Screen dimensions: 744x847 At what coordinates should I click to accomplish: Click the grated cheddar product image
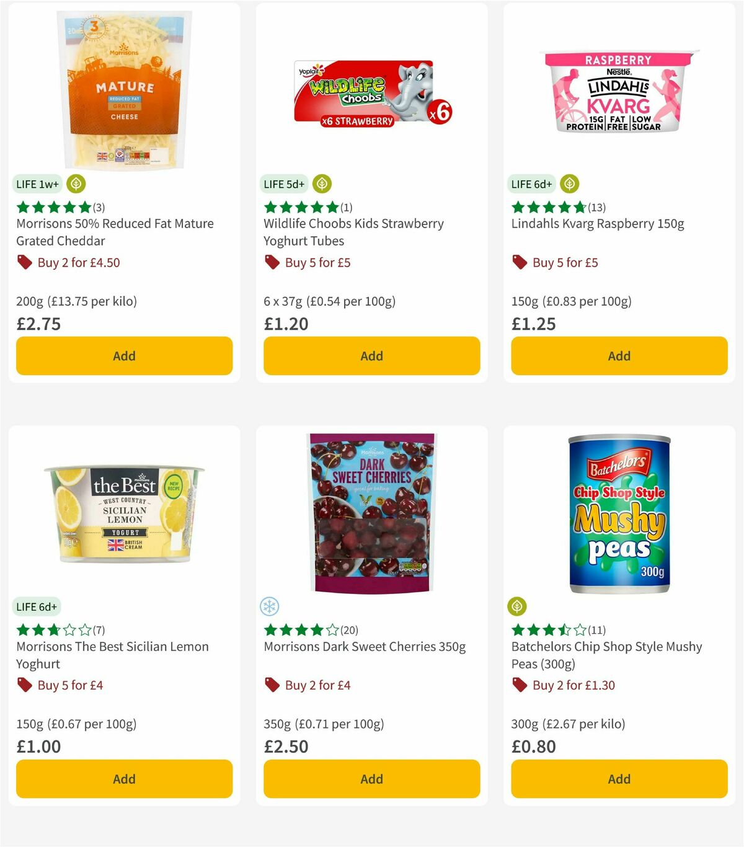124,87
